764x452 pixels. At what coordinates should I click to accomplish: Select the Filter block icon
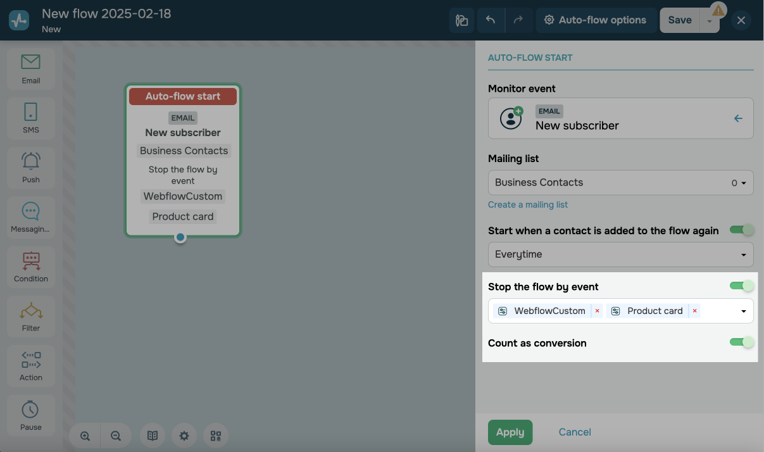point(30,316)
